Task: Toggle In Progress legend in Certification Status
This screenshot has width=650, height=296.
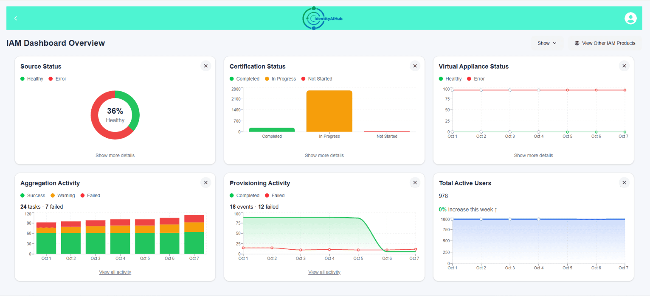Action: coord(280,79)
